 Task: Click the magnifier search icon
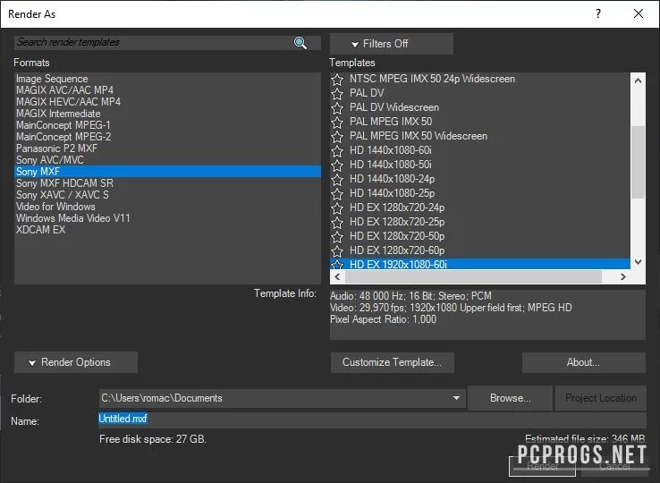300,43
